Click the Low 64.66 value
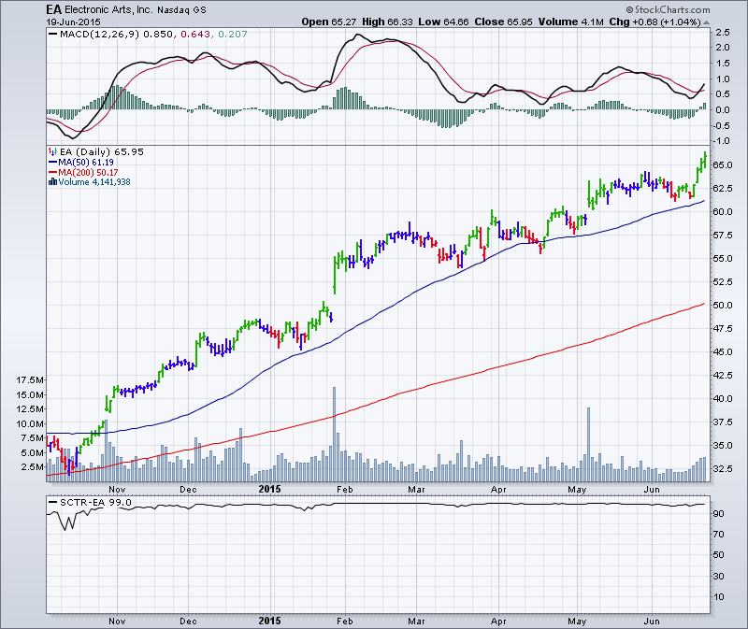The height and width of the screenshot is (629, 748). point(443,21)
